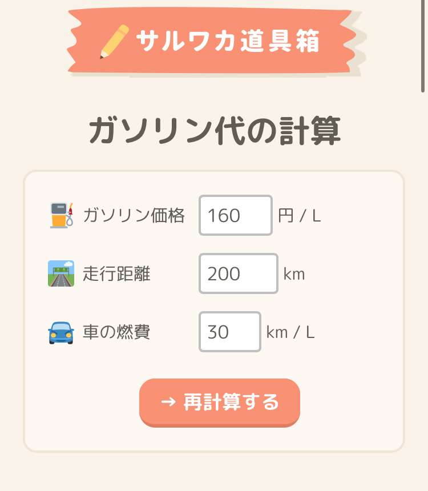Click the km / L unit text
The width and height of the screenshot is (428, 491).
tap(290, 332)
